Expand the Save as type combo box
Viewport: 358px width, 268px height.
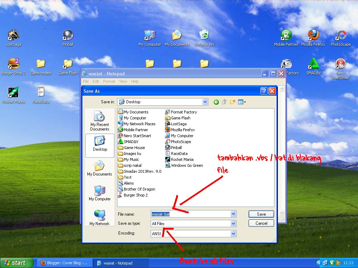(233, 223)
